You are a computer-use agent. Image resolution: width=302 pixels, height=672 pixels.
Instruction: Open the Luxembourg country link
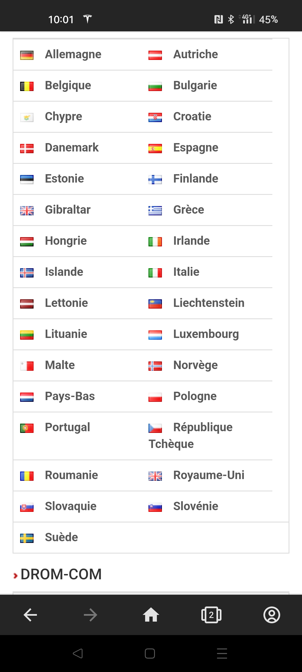tap(206, 334)
